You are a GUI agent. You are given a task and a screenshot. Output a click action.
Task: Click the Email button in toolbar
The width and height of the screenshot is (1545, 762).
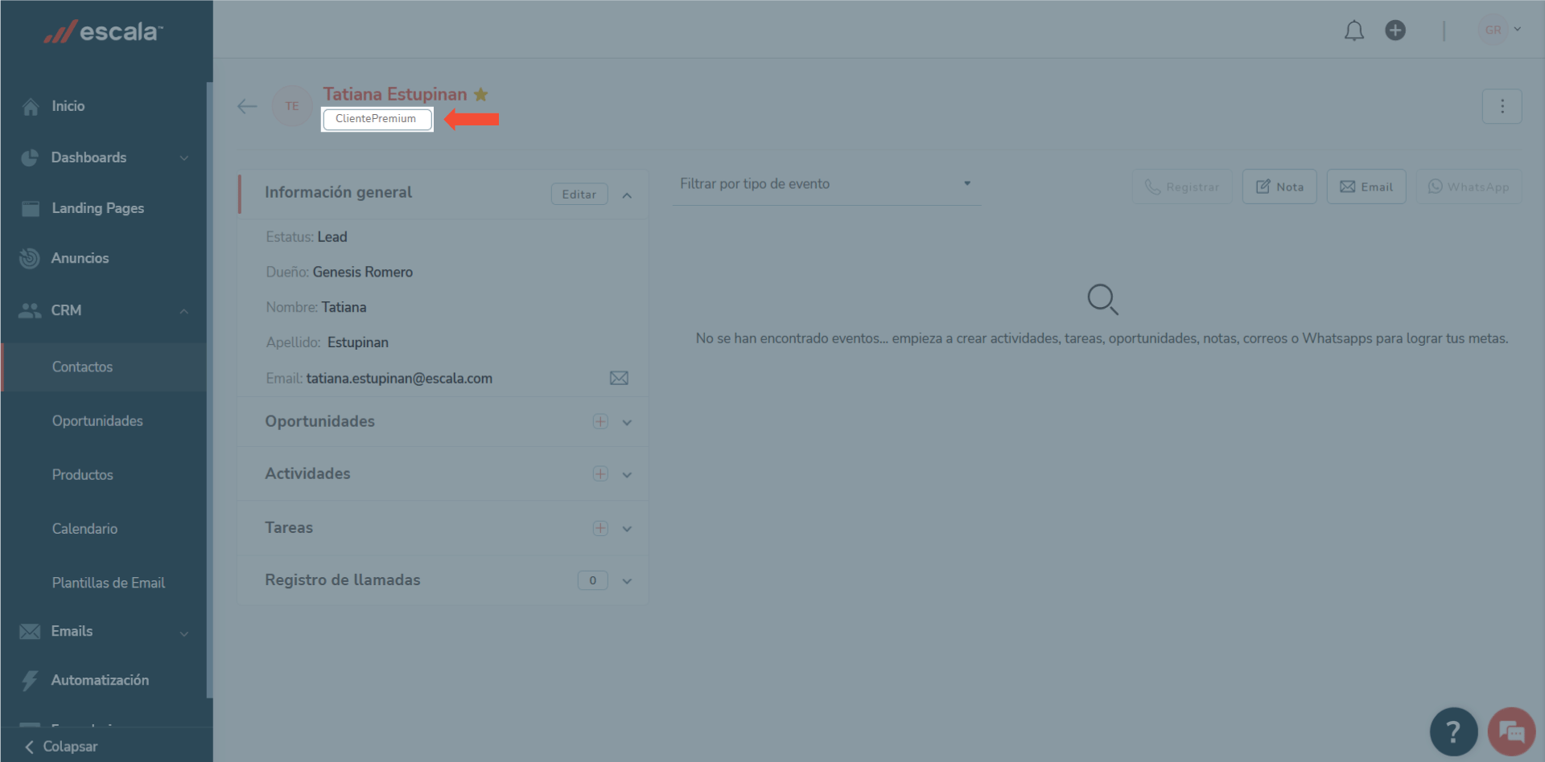1366,186
